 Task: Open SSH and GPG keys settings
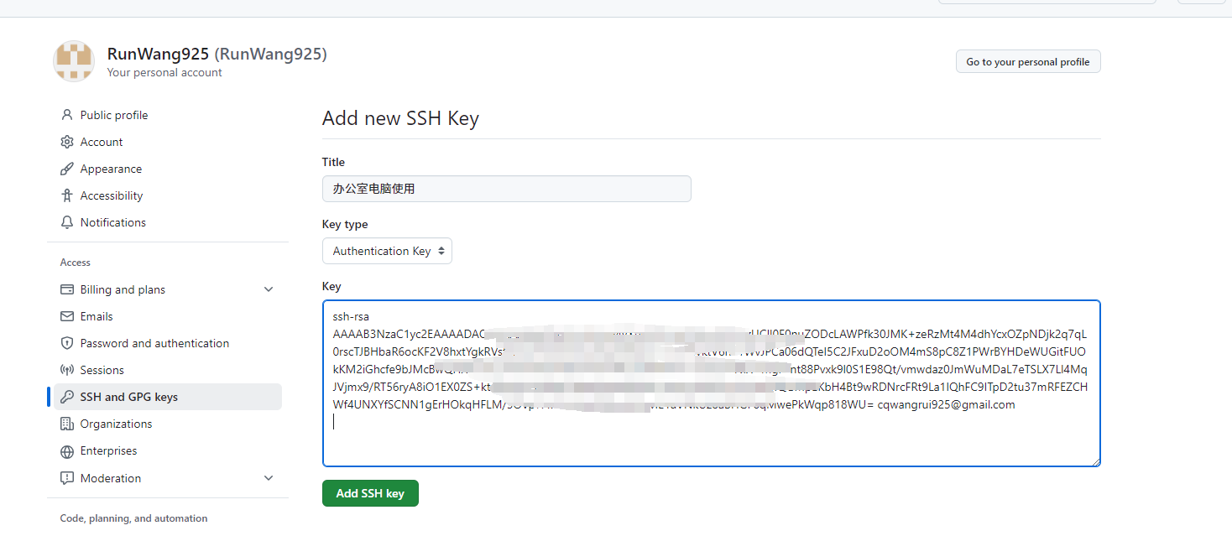click(x=129, y=397)
